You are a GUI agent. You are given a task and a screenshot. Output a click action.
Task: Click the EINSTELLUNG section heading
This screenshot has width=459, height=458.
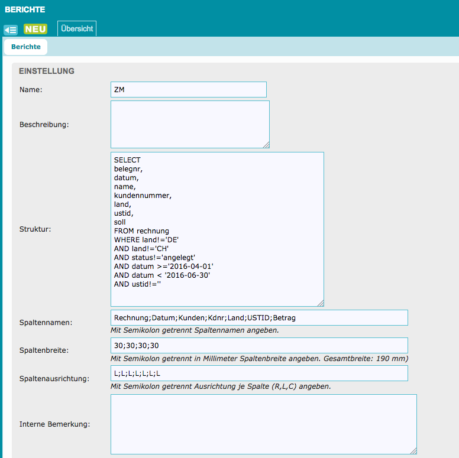47,71
